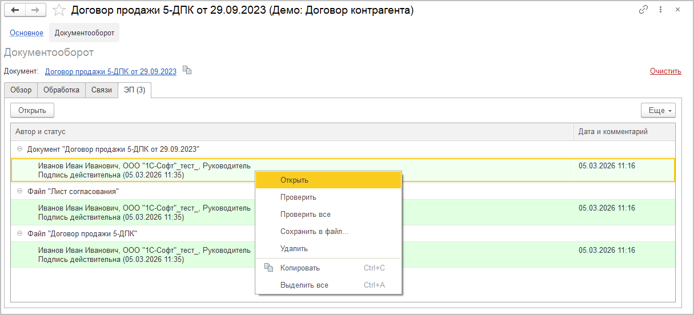694x315 pixels.
Task: Click the back navigation arrow
Action: point(15,10)
